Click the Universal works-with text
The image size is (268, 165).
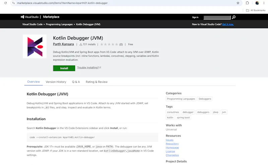point(171,130)
